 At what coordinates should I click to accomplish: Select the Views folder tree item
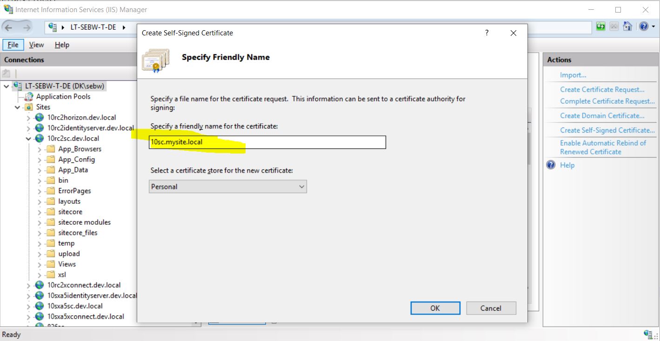[67, 264]
